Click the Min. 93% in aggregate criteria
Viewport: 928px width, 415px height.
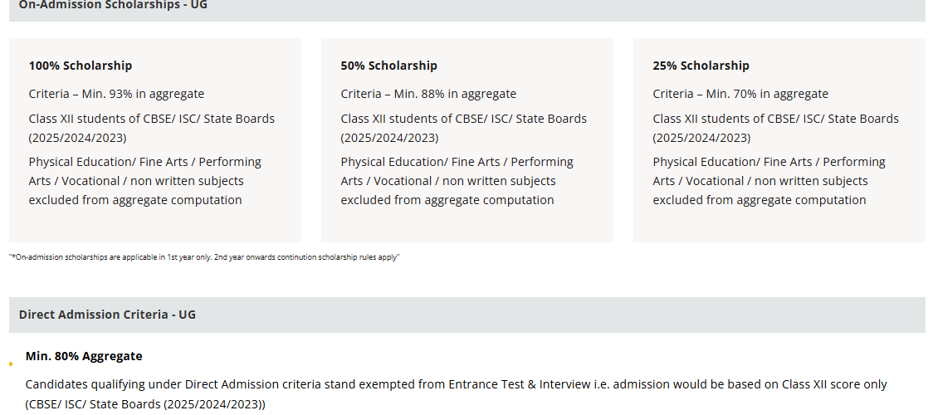click(116, 94)
